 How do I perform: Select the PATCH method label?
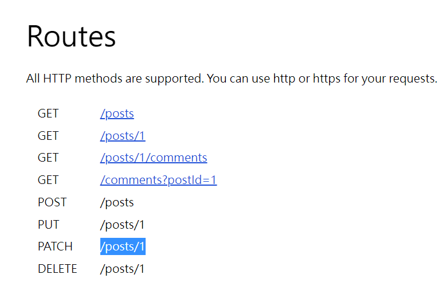[55, 246]
